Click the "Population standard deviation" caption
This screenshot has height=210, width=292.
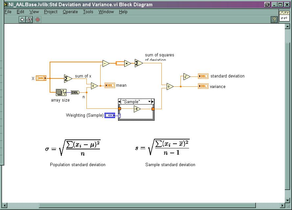[78, 165]
